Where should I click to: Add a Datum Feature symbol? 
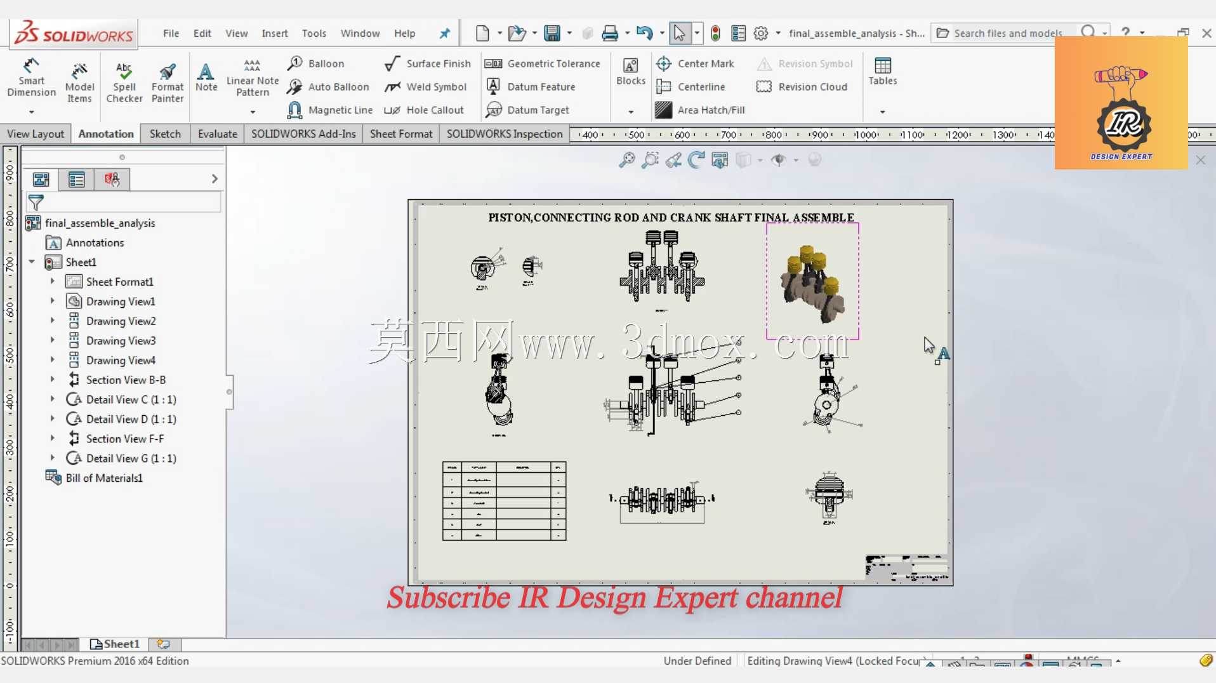(x=531, y=87)
